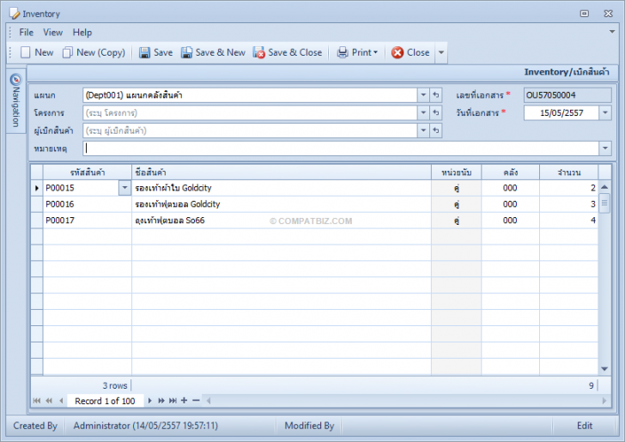Viewport: 625px width, 442px height.
Task: Open the Help menu
Action: click(x=82, y=33)
